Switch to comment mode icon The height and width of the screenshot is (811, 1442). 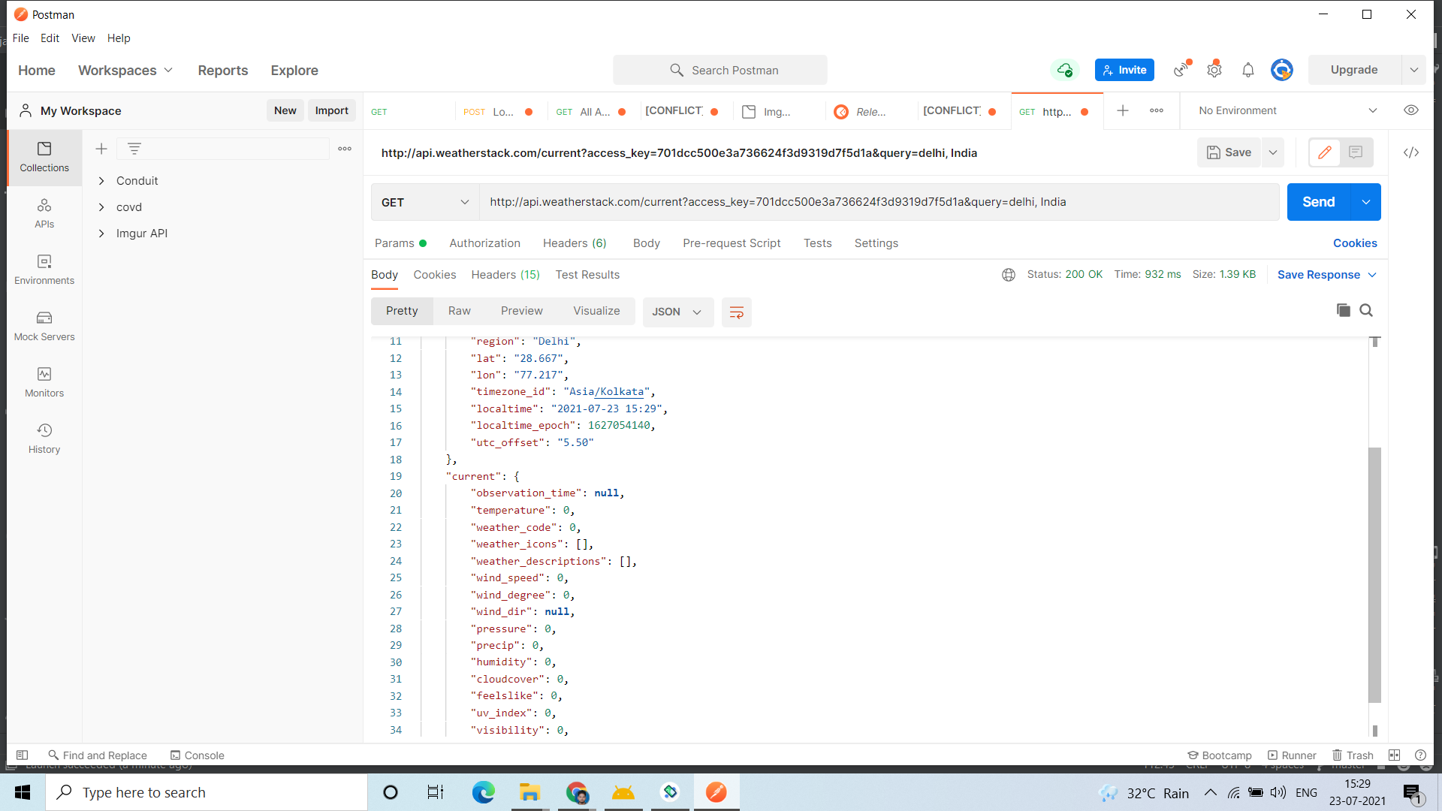point(1356,152)
